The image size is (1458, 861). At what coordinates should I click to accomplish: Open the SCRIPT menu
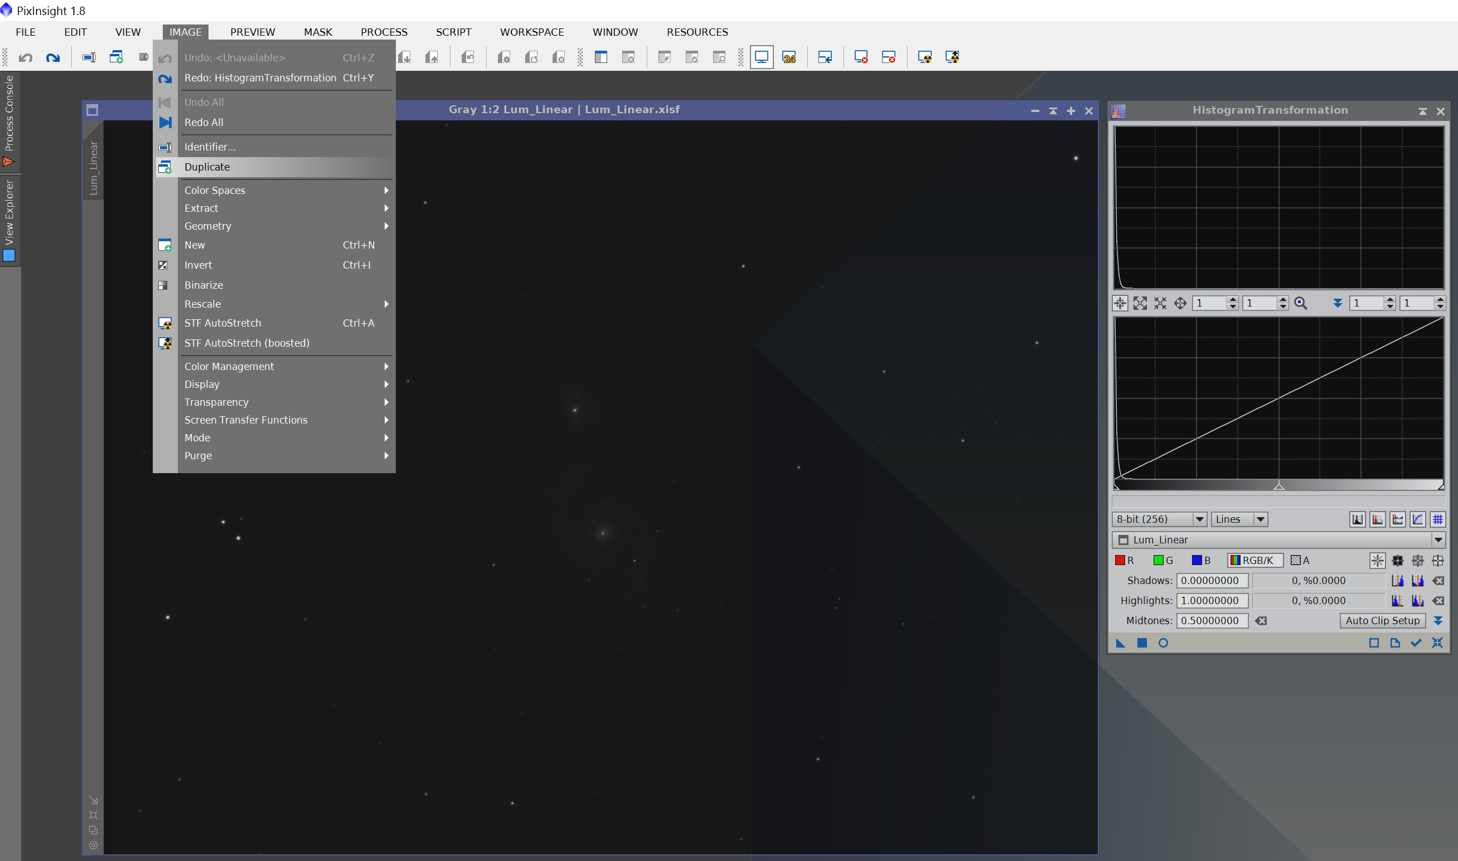point(453,32)
